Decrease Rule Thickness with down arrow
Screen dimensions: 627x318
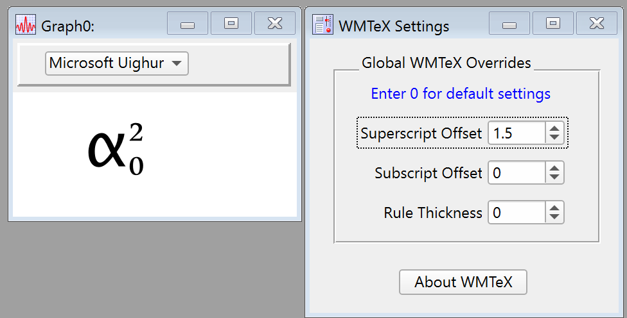(x=554, y=217)
